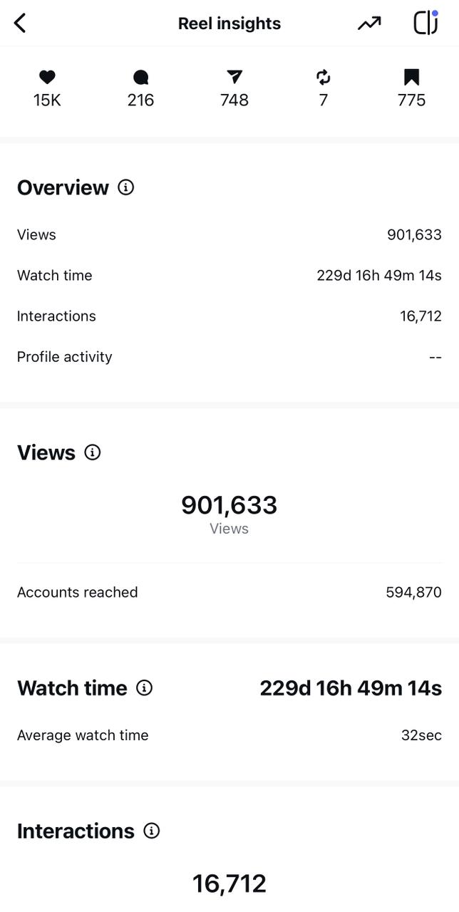The image size is (459, 912).
Task: Tap the heart likes icon
Action: pyautogui.click(x=47, y=77)
